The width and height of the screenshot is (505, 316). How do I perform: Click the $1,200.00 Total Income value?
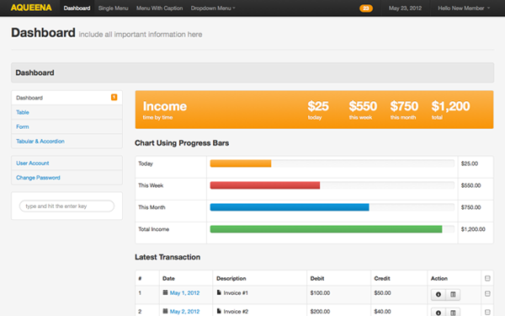coord(473,229)
